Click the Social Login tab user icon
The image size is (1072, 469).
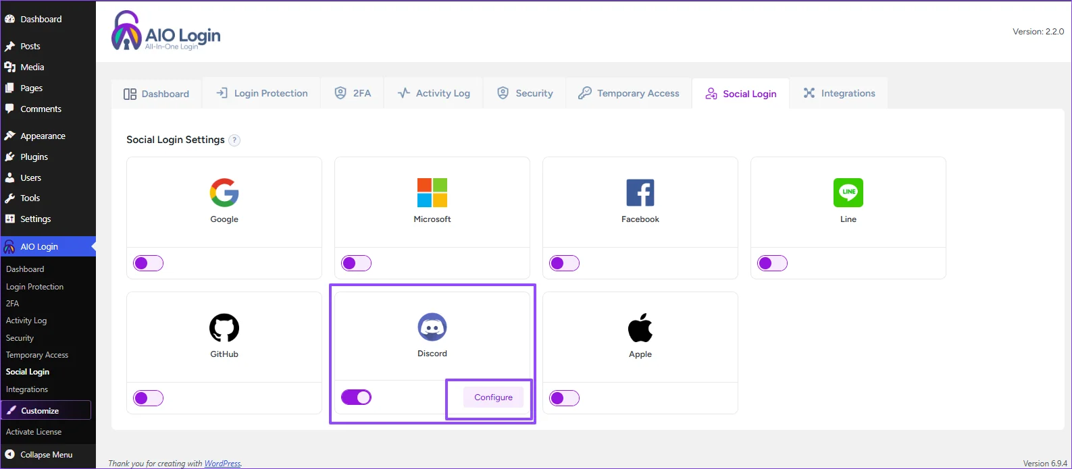[711, 94]
